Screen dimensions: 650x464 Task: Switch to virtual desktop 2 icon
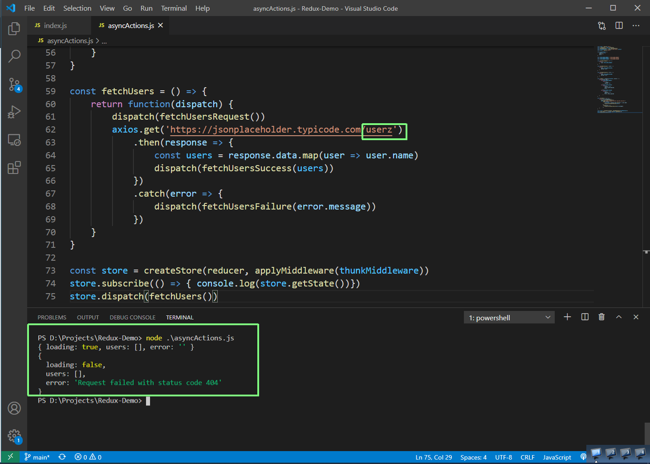pos(610,453)
